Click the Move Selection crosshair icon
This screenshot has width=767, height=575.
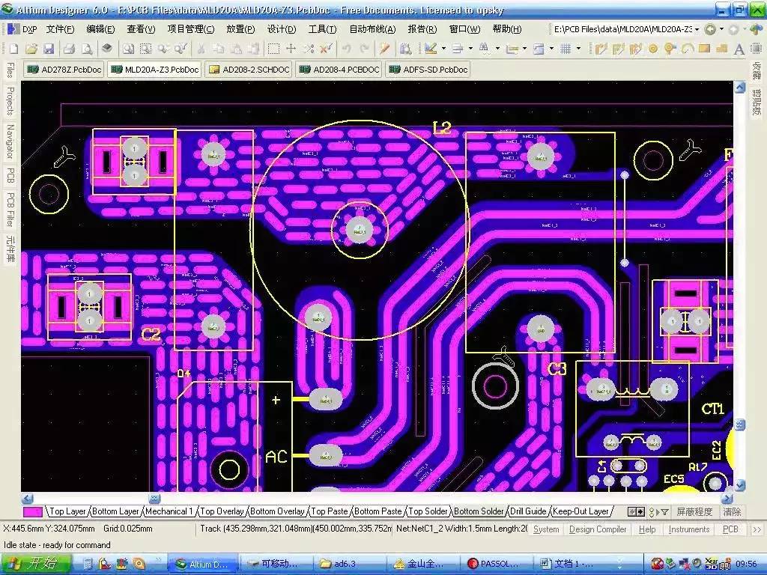click(291, 49)
